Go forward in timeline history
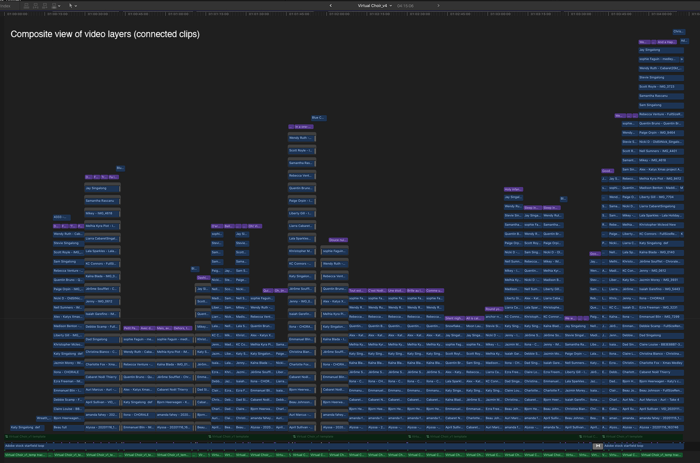 click(x=439, y=5)
